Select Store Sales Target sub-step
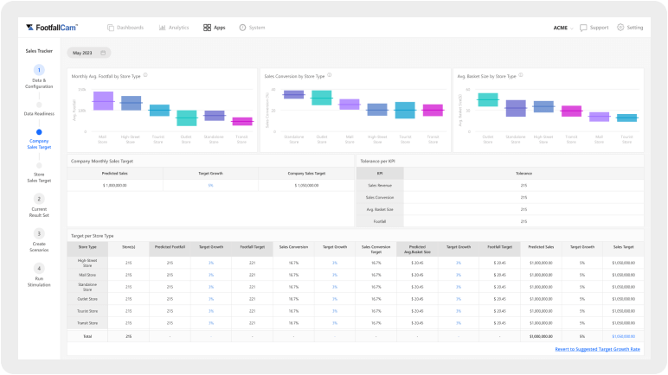Image resolution: width=668 pixels, height=375 pixels. click(39, 173)
